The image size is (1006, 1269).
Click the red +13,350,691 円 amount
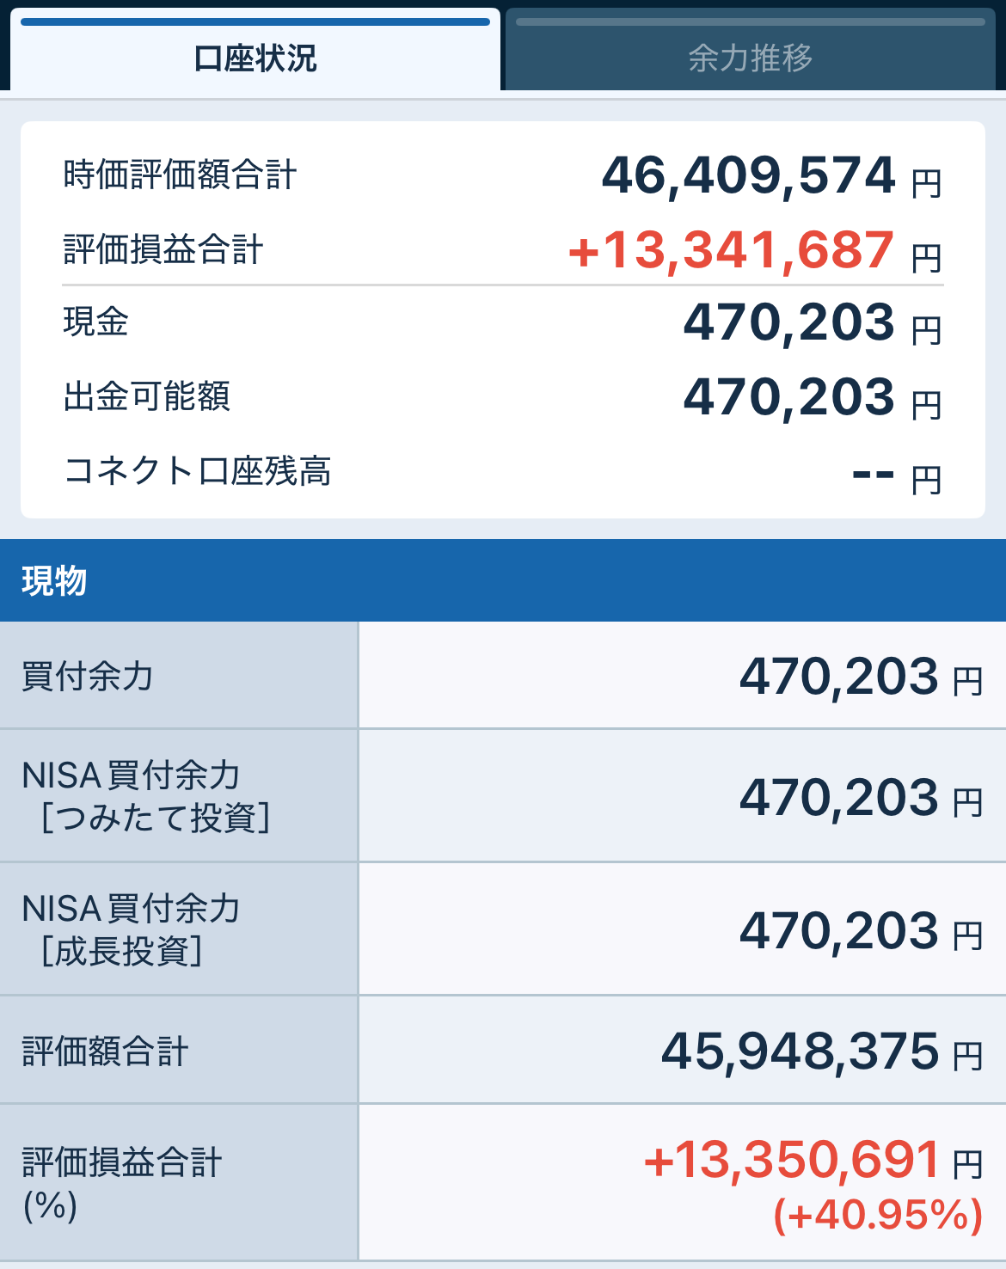812,1161
